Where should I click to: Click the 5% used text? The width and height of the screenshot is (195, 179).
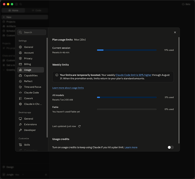pyautogui.click(x=169, y=97)
